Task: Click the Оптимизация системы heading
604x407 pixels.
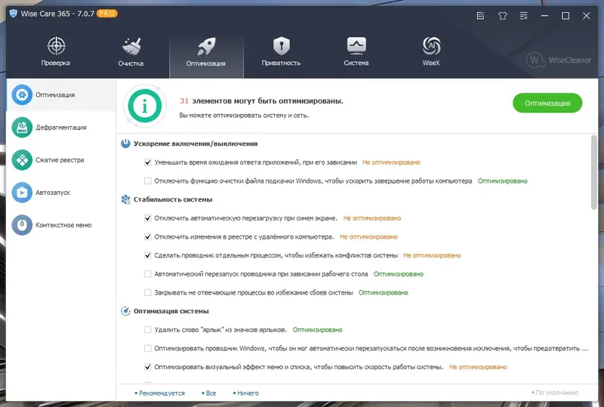Action: pos(171,311)
